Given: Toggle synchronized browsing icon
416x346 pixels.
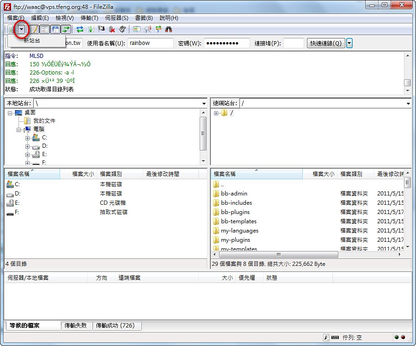Looking at the screenshot, I should click(158, 29).
